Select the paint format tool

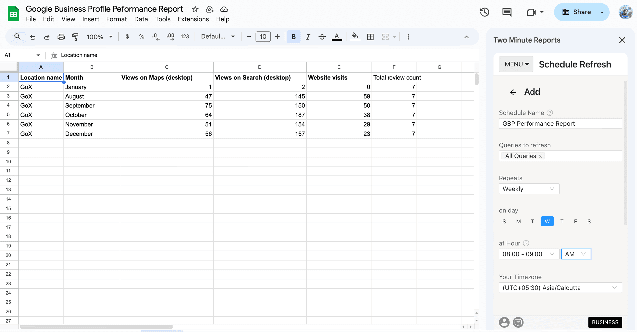75,37
